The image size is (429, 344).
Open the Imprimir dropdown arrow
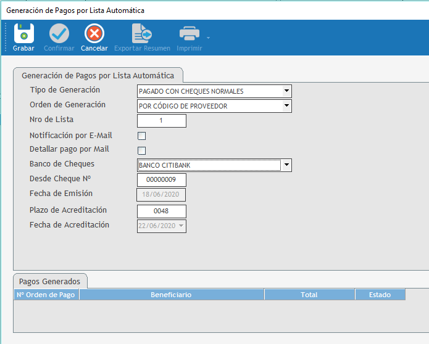coord(208,38)
